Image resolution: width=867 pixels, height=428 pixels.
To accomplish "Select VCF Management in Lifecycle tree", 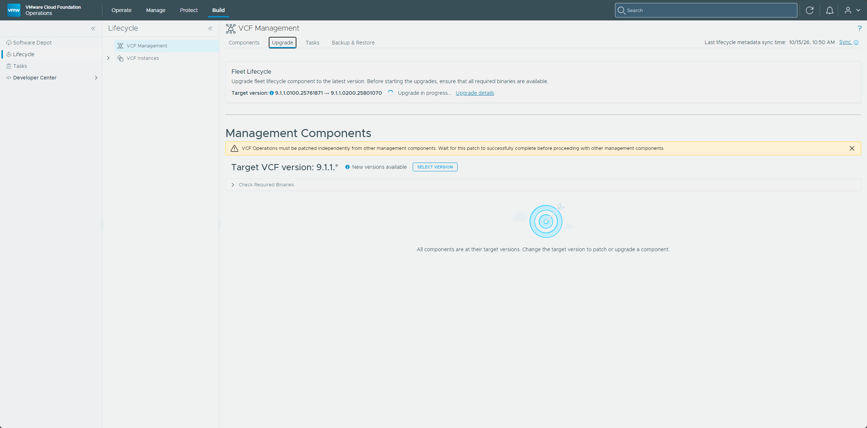I will (166, 46).
